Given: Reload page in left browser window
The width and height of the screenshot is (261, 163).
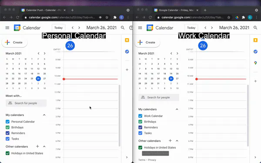Looking at the screenshot, I should click(x=17, y=17).
